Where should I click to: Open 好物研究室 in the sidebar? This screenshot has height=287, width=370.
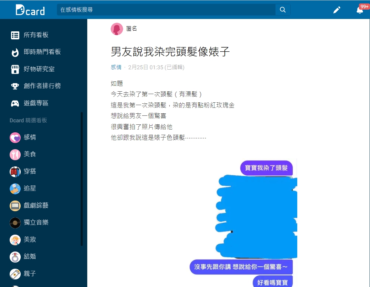click(39, 69)
